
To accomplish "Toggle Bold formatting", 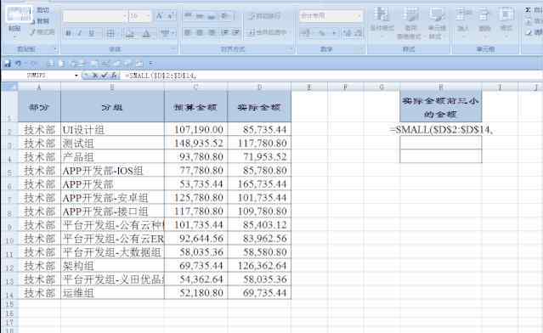I will coord(68,33).
